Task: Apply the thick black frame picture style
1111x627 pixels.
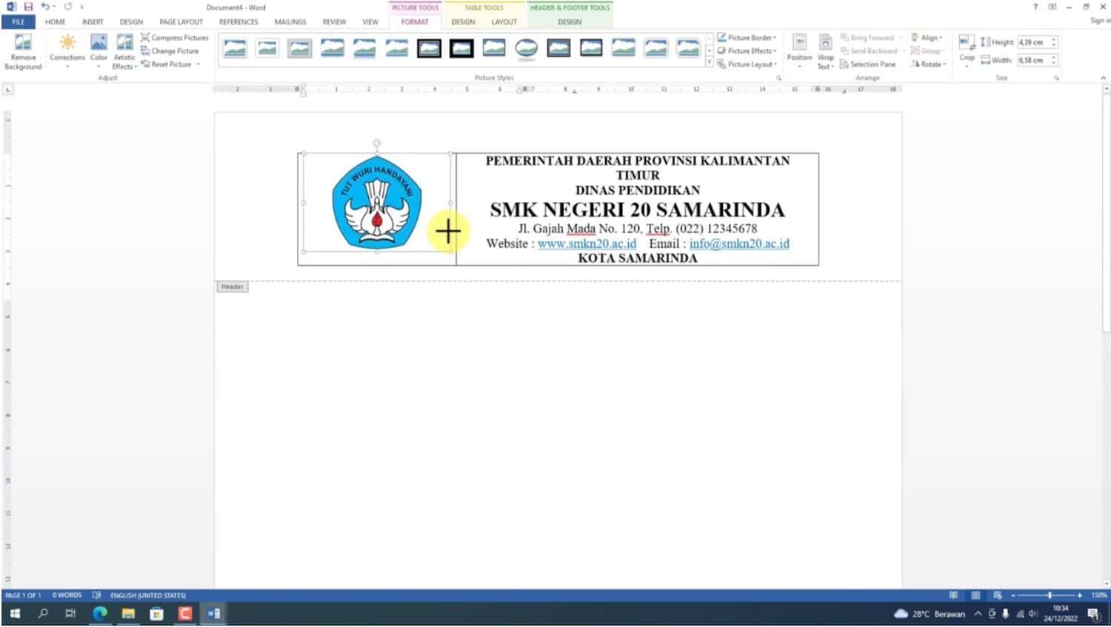Action: pyautogui.click(x=461, y=49)
